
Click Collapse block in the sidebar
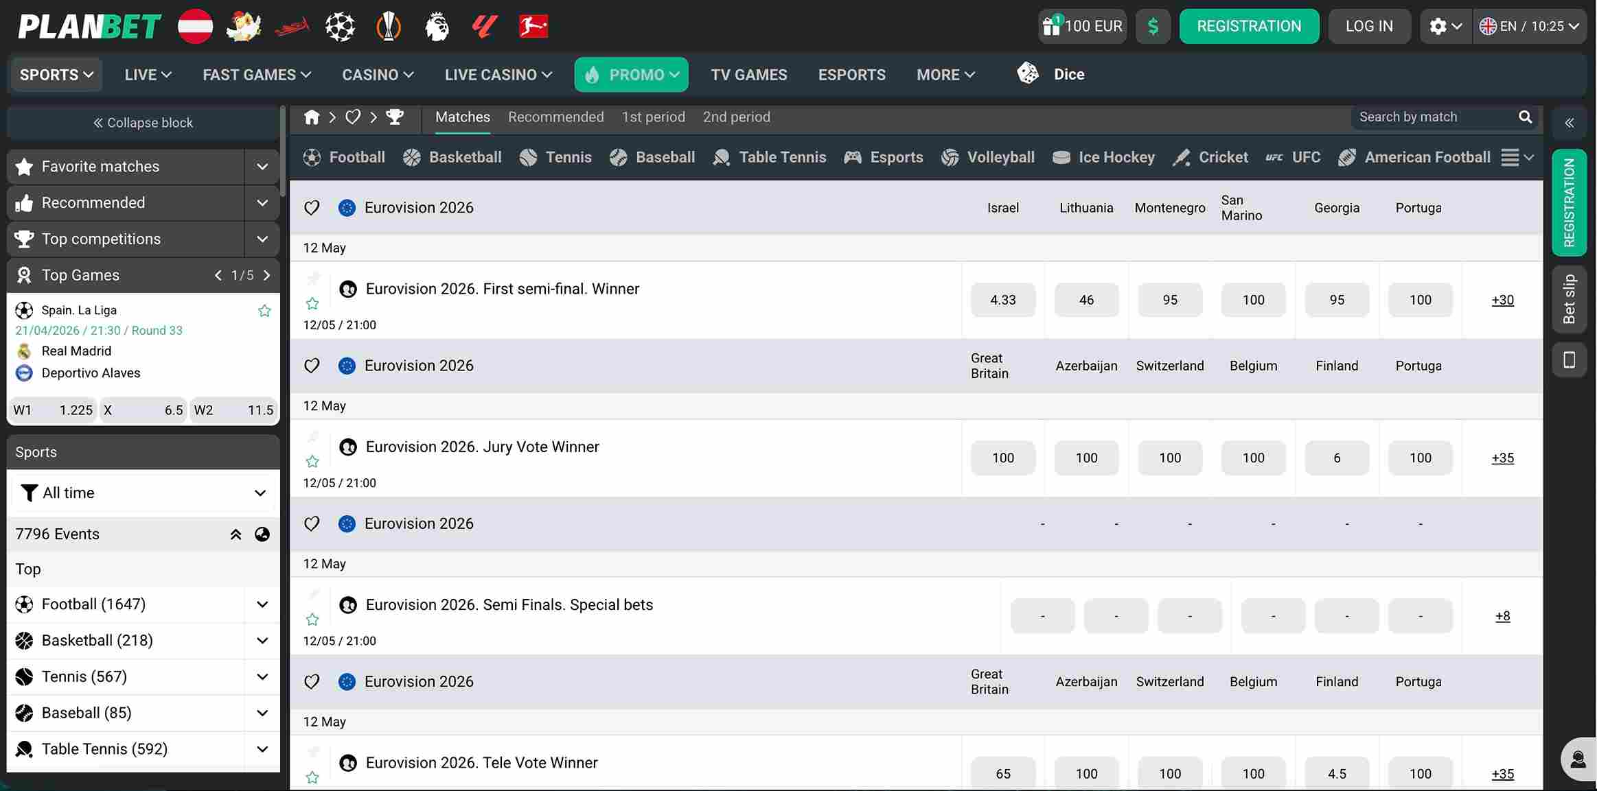coord(143,123)
